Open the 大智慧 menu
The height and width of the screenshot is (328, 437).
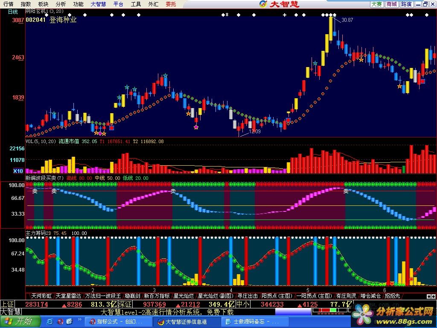[99, 4]
